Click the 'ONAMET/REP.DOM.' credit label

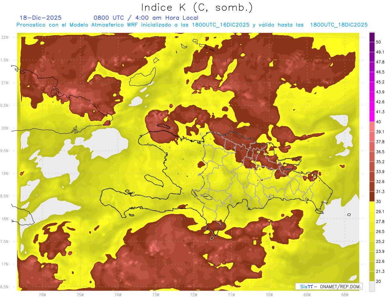(341, 286)
